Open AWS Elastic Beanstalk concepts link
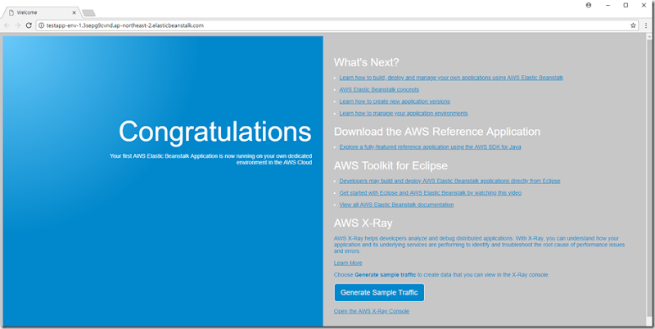Image resolution: width=655 pixels, height=329 pixels. 379,90
